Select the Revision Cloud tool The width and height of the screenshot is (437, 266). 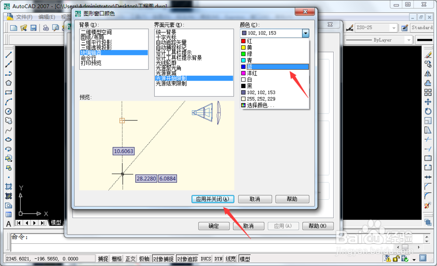[8, 121]
